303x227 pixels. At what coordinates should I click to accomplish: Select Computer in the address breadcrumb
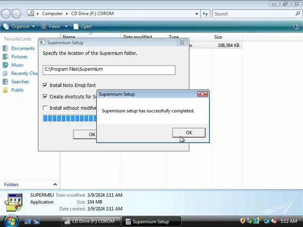pos(52,14)
